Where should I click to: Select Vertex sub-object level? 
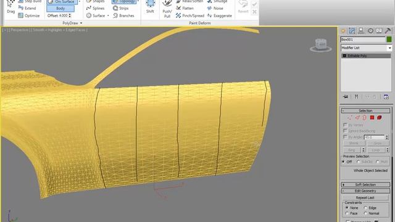tap(350, 118)
